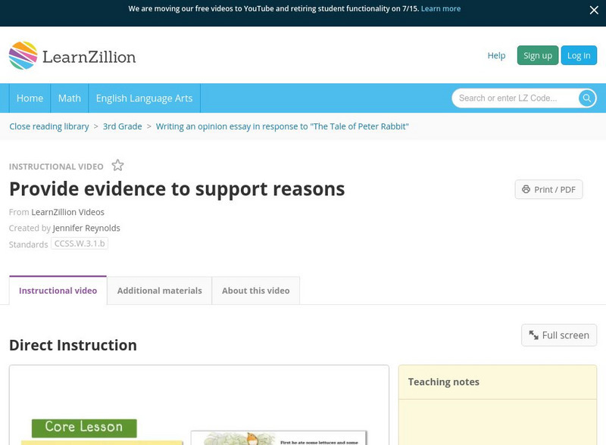The image size is (606, 445).
Task: Switch to the Additional materials tab
Action: pos(159,290)
